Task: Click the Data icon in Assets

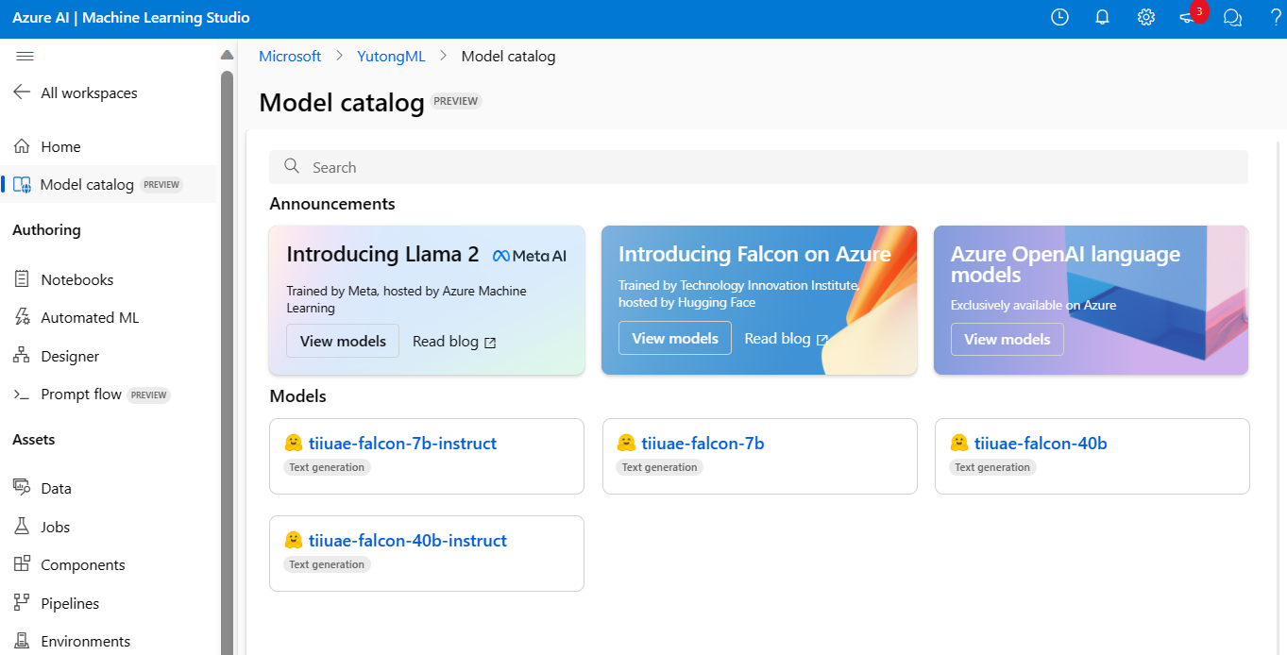Action: [x=22, y=488]
